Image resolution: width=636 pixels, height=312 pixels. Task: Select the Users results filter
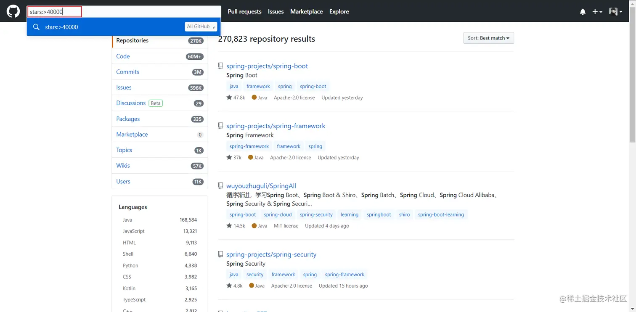pyautogui.click(x=159, y=182)
